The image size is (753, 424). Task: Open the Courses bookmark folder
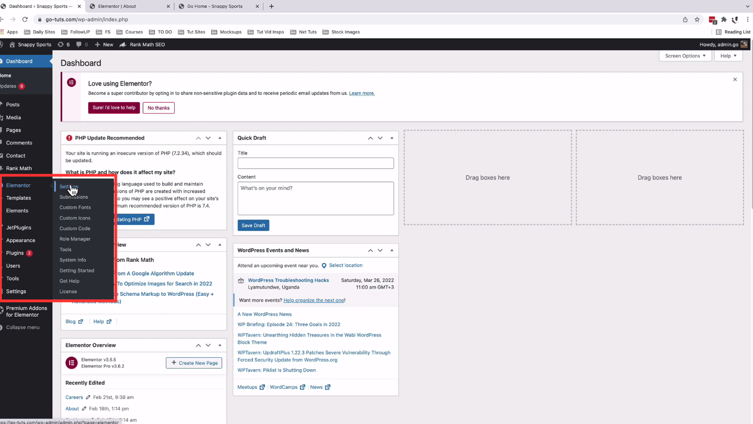click(x=129, y=32)
